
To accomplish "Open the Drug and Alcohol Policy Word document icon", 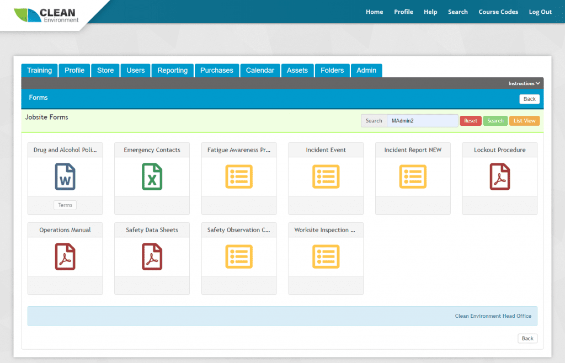I will click(x=65, y=177).
